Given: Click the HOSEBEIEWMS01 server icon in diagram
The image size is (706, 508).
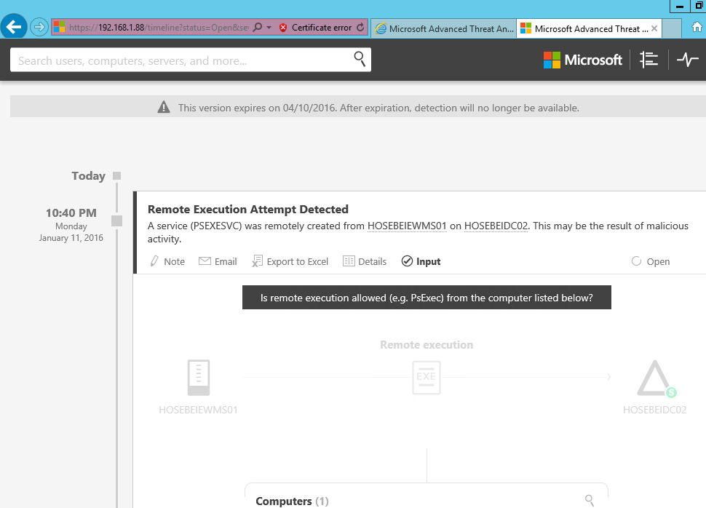Looking at the screenshot, I should coord(199,378).
